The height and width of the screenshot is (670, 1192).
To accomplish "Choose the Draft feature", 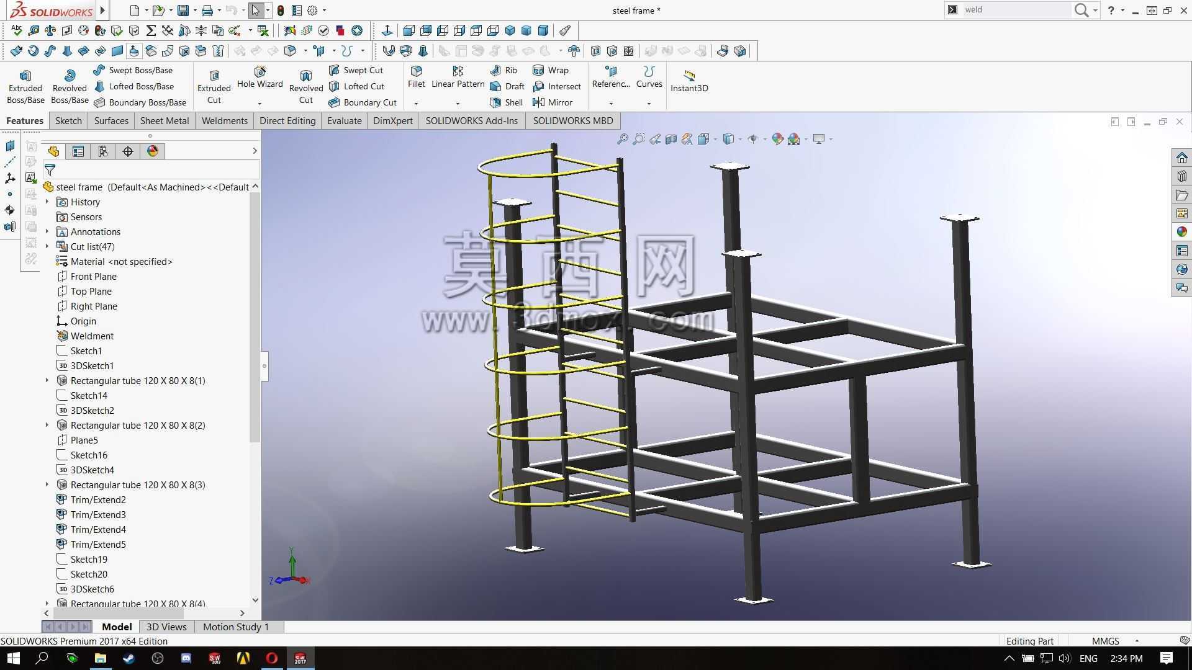I will click(x=507, y=86).
